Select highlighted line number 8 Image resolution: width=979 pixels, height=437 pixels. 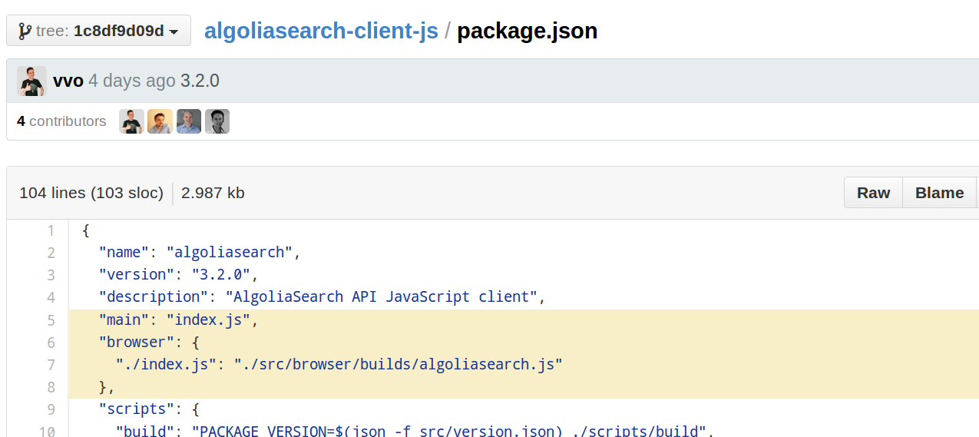click(51, 386)
